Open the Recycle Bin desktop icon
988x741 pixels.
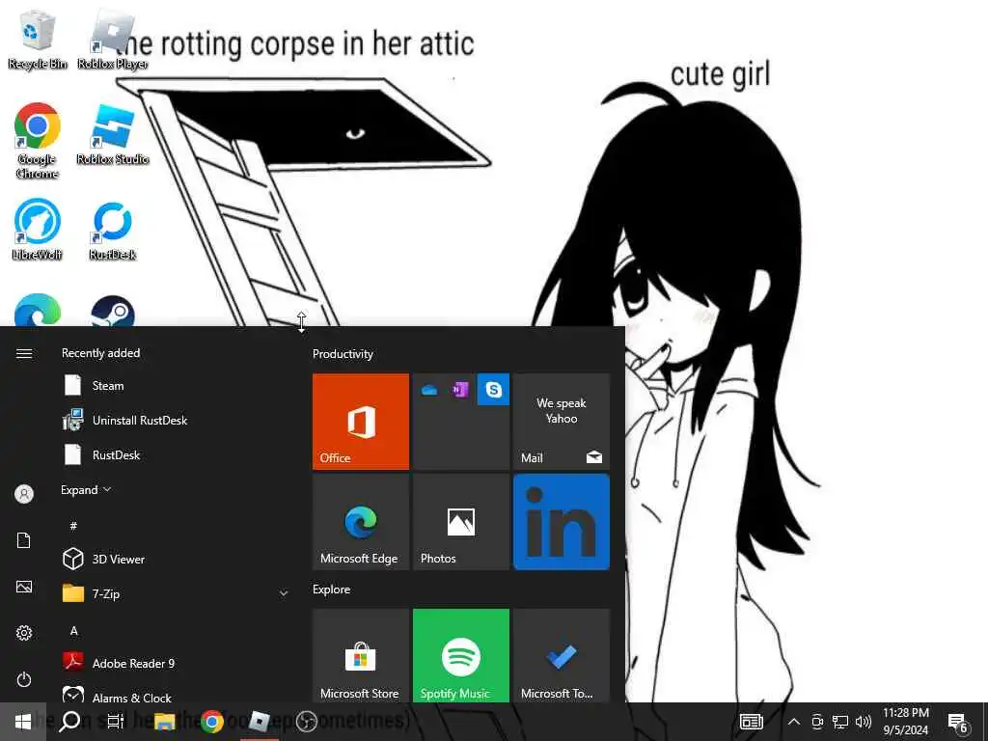38,40
